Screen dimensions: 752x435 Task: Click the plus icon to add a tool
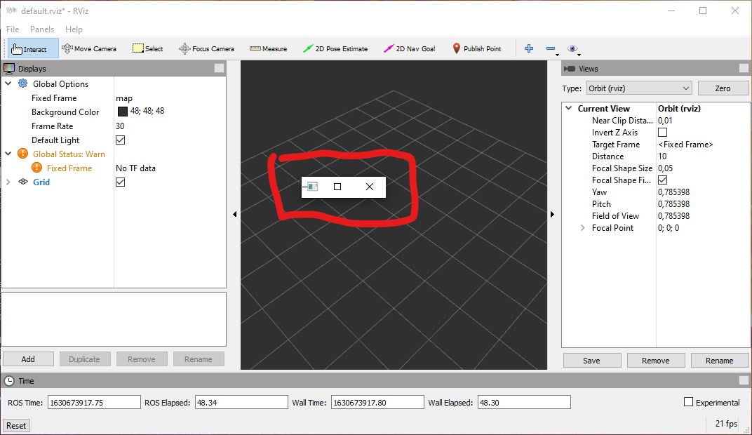(x=528, y=48)
